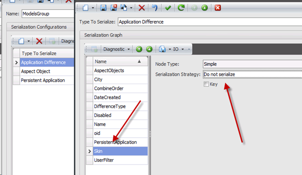Select the CombineOrder row
302x175 pixels.
pos(120,88)
